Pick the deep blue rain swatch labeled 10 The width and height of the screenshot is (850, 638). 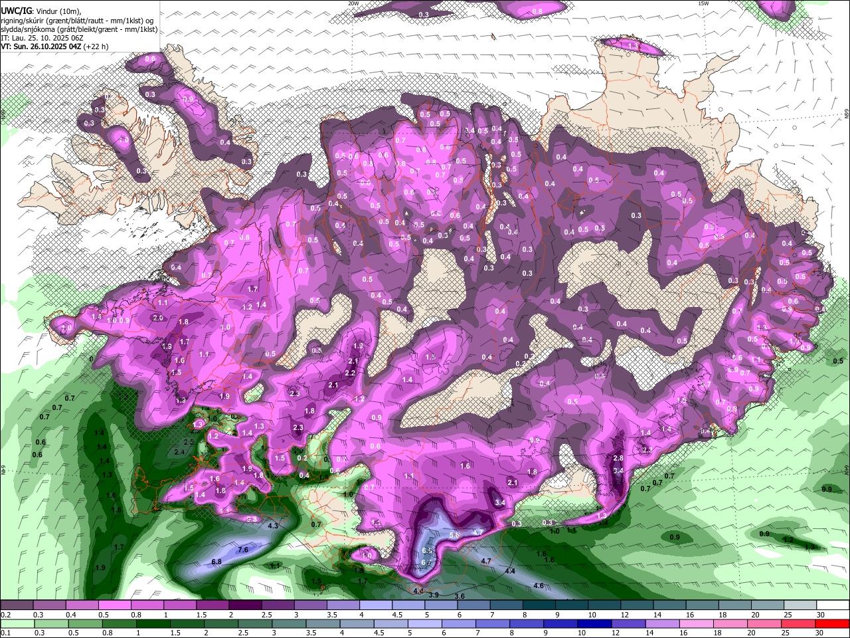[x=594, y=623]
